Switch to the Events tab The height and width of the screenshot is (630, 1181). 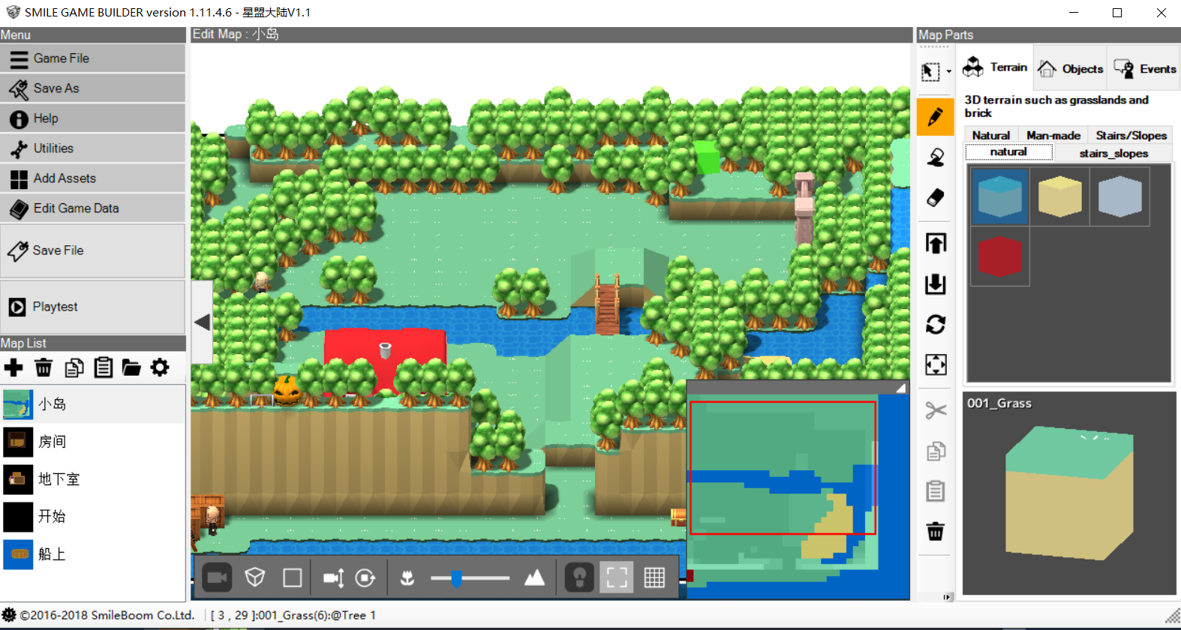[1145, 69]
